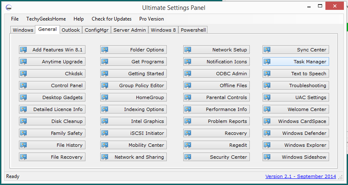Switch to the Server Admin tab
The width and height of the screenshot is (348, 185).
click(x=129, y=30)
